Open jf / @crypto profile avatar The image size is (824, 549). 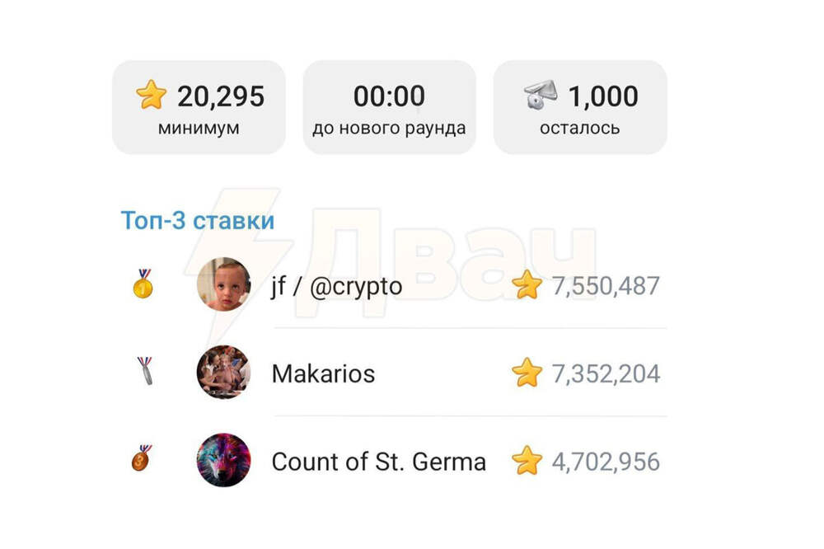(223, 285)
